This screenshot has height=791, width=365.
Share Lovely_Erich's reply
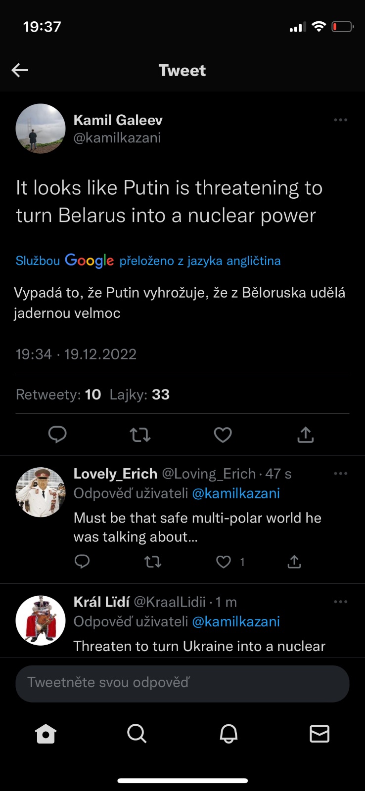(x=294, y=562)
